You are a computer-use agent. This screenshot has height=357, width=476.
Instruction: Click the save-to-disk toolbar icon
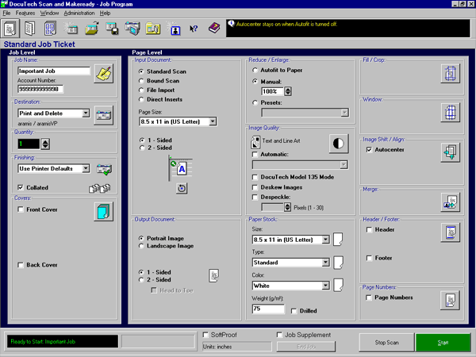[x=112, y=29]
